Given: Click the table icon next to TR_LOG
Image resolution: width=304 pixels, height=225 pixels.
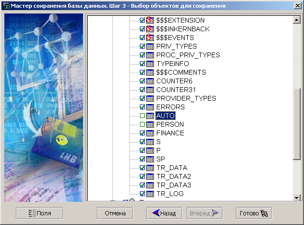Looking at the screenshot, I should (x=150, y=194).
